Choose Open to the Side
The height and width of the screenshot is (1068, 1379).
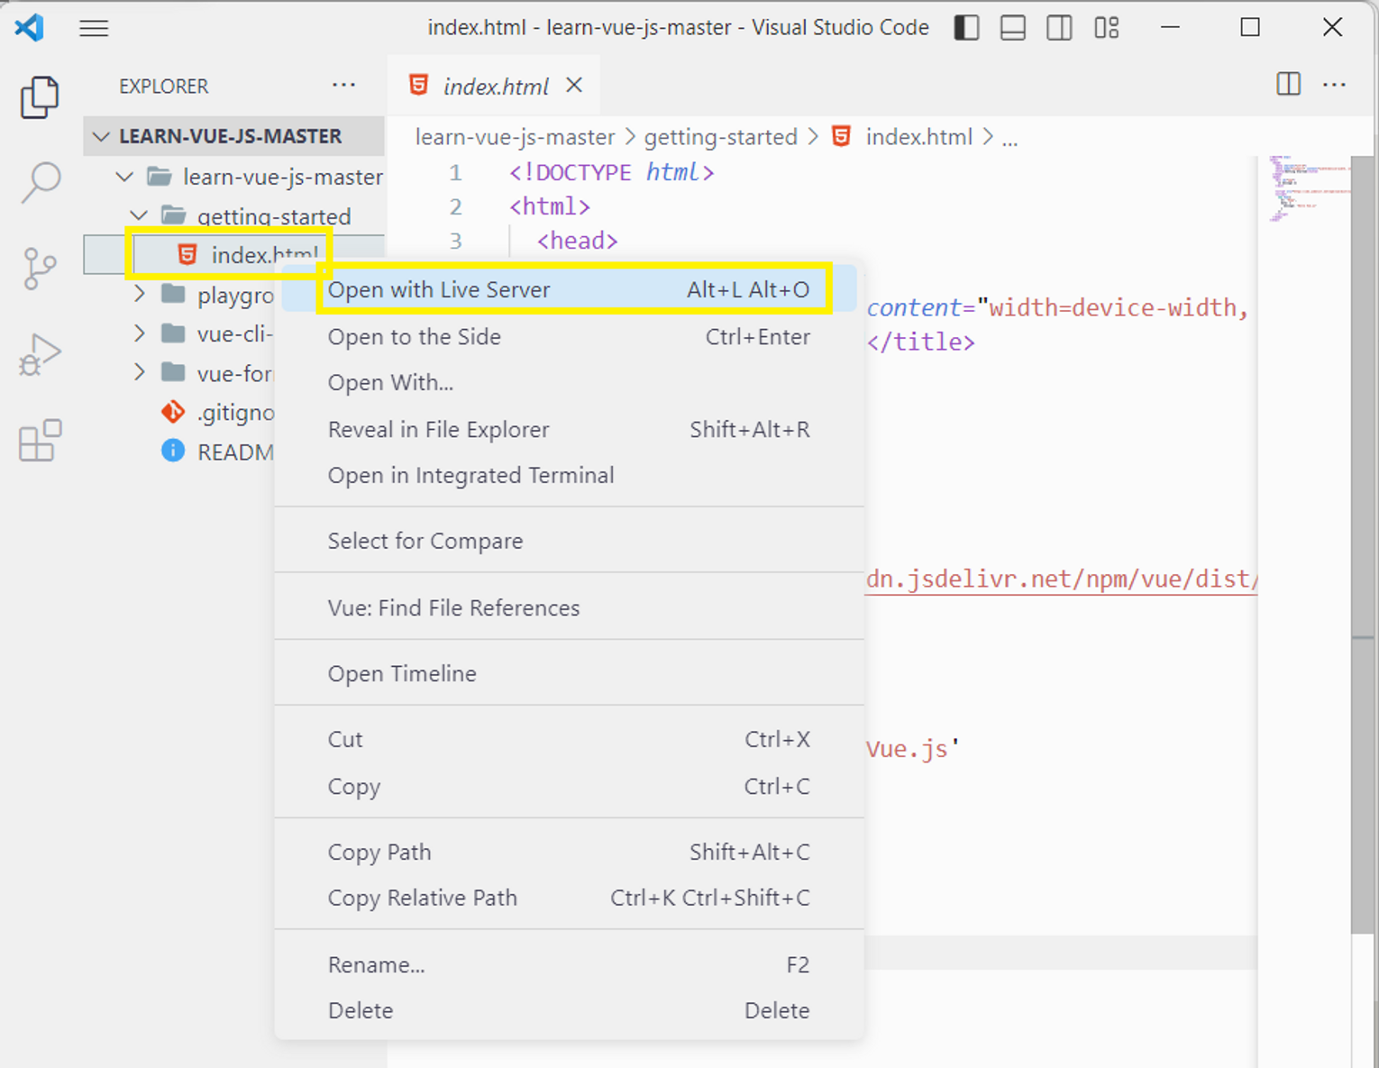[569, 336]
